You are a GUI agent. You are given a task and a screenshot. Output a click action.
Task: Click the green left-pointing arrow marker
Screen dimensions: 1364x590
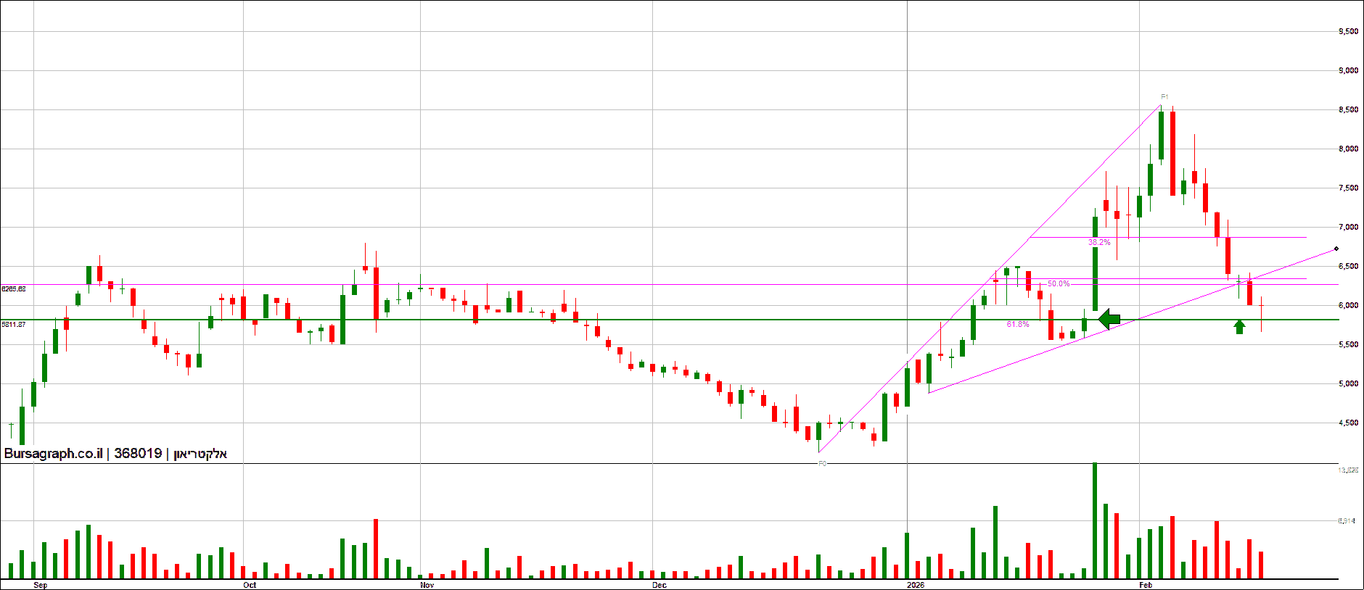pos(1109,319)
